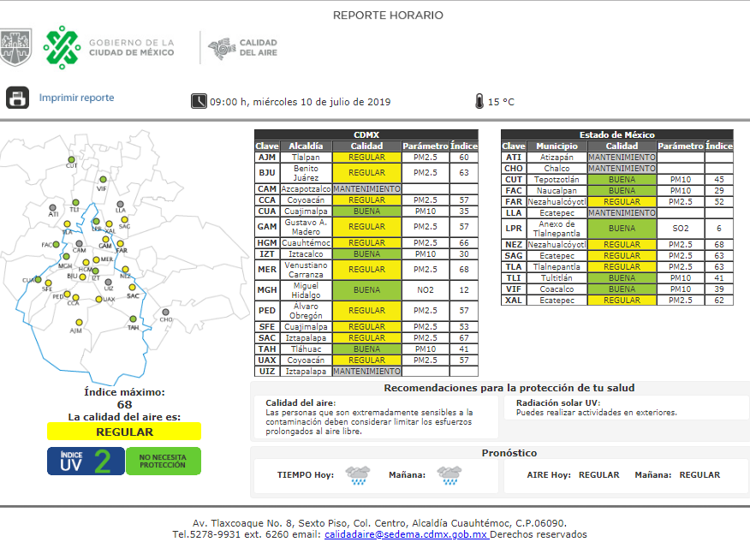Viewport: 750px width, 548px height.
Task: Click the SO2 parameter cell
Action: [x=681, y=229]
